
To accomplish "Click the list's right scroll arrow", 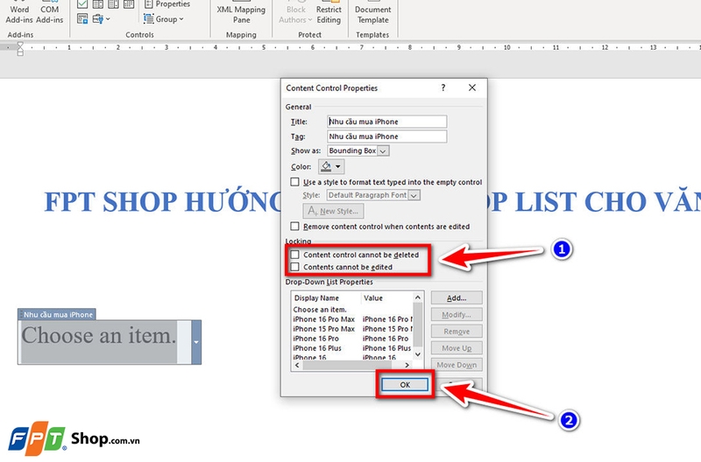I will click(407, 365).
